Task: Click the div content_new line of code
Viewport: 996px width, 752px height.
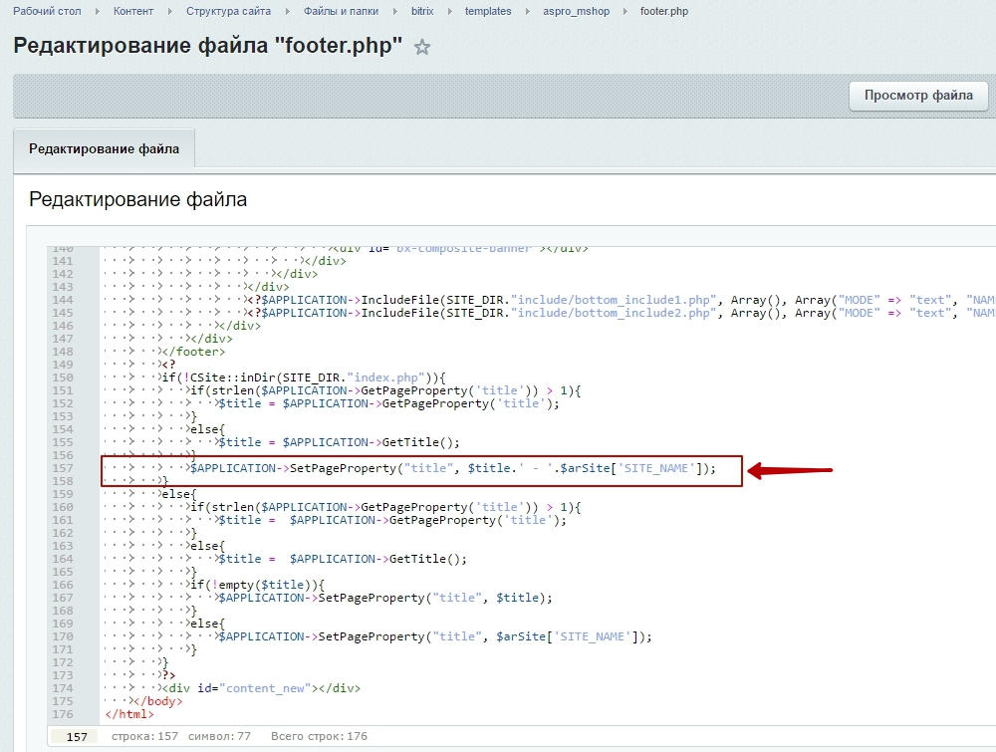Action: 262,688
